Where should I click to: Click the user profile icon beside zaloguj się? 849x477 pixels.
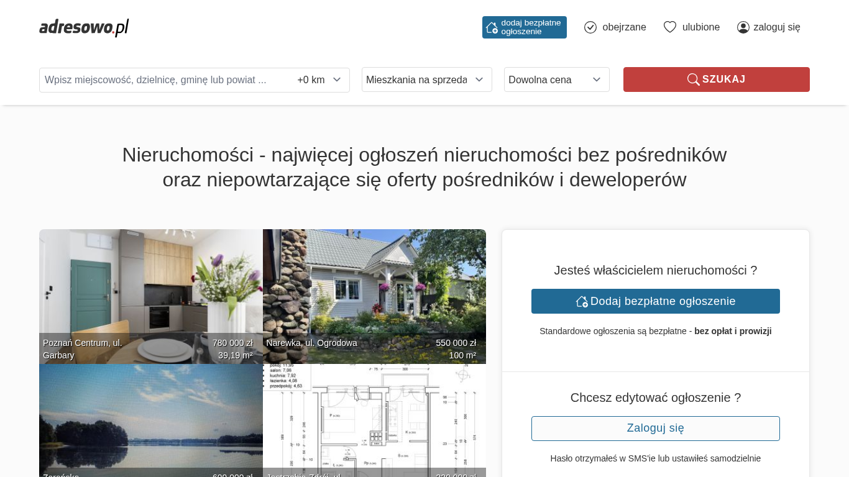743,27
